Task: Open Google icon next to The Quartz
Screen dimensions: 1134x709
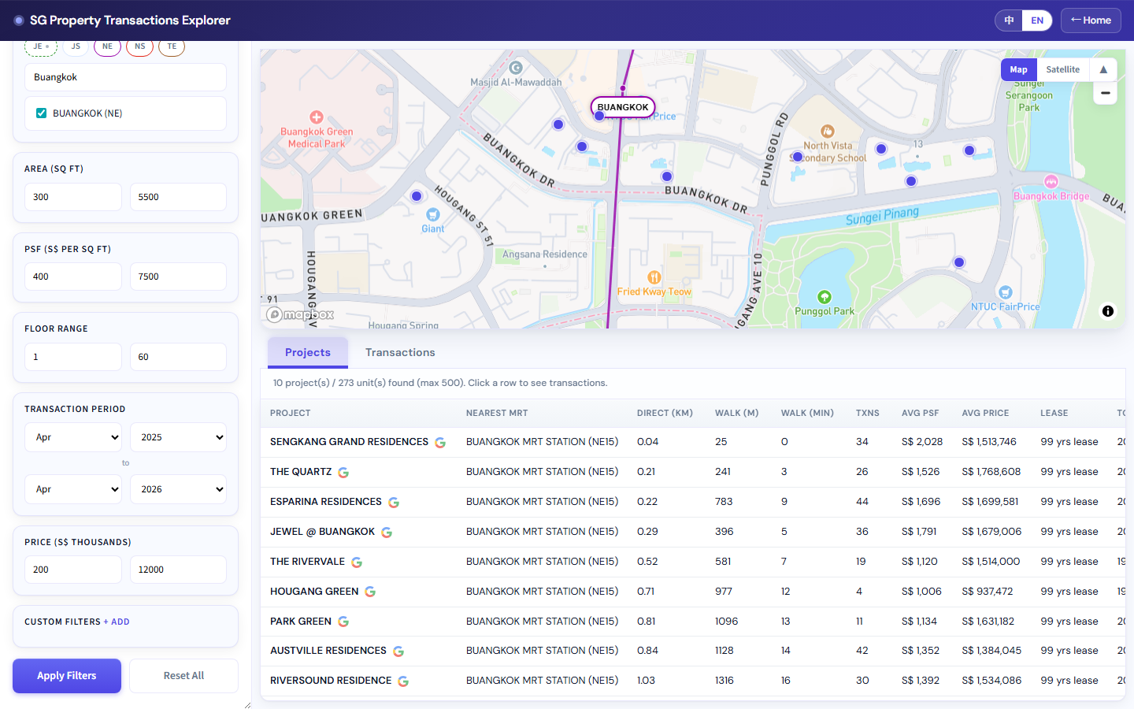Action: pyautogui.click(x=343, y=473)
